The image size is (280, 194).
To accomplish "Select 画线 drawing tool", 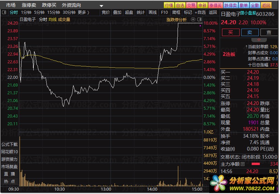I will point(153,12).
